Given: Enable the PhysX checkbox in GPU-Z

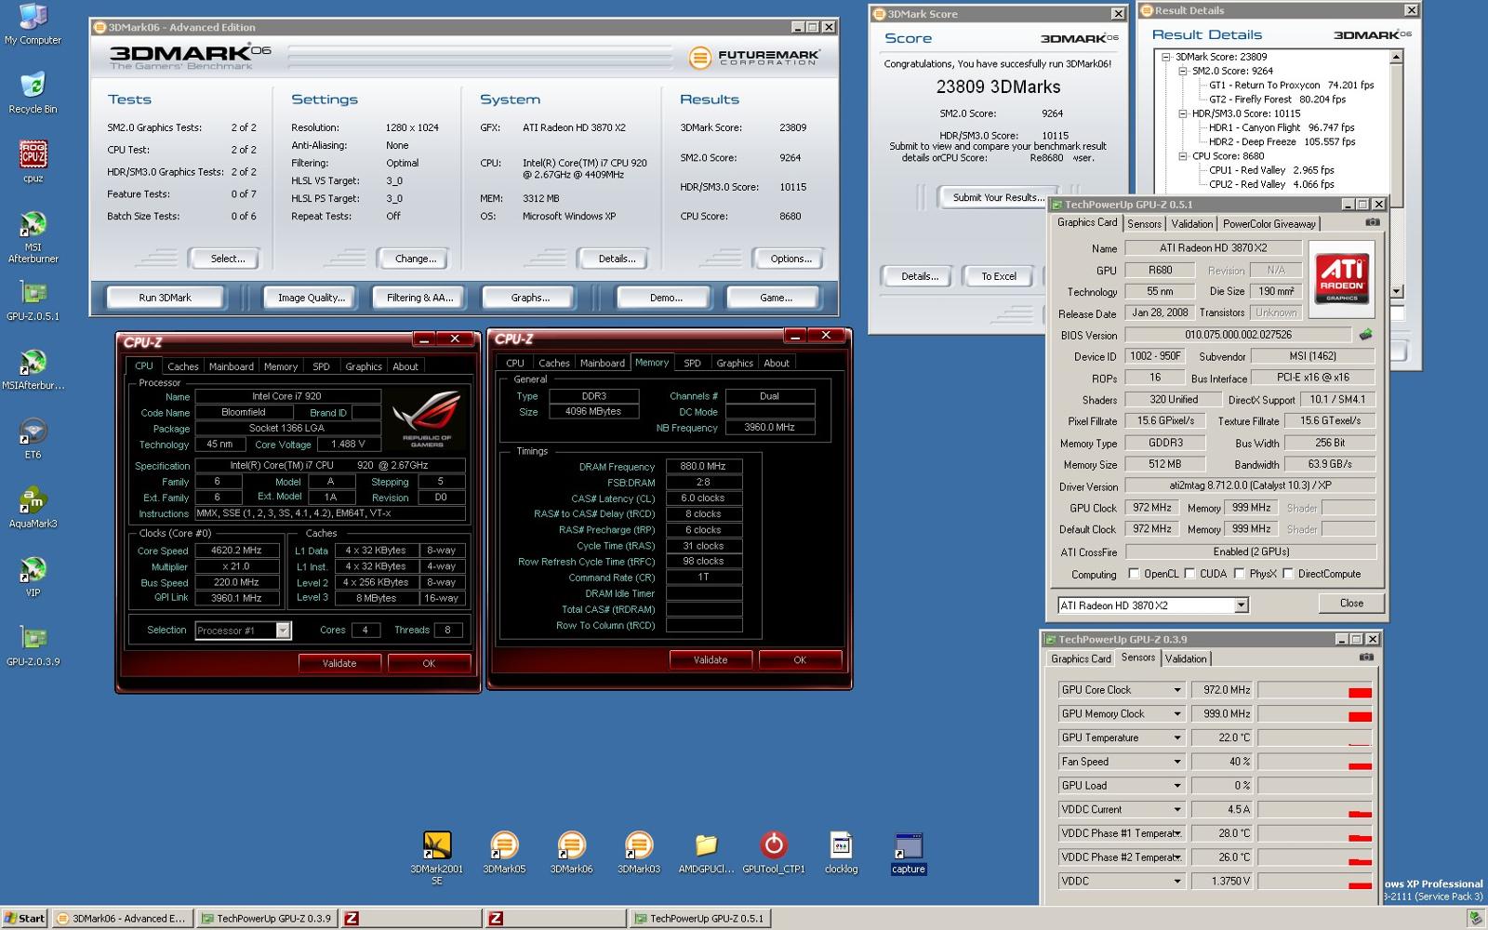Looking at the screenshot, I should click(x=1239, y=574).
